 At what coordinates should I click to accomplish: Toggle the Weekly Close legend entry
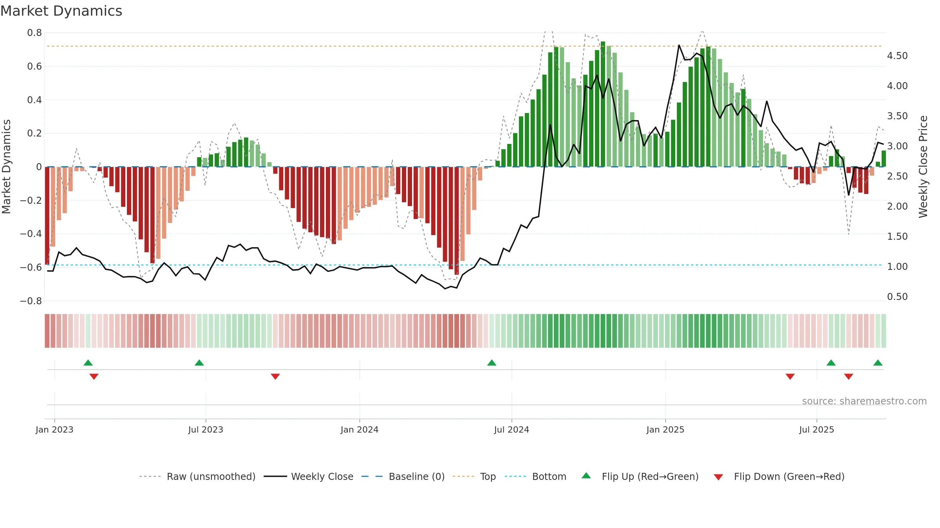(309, 477)
